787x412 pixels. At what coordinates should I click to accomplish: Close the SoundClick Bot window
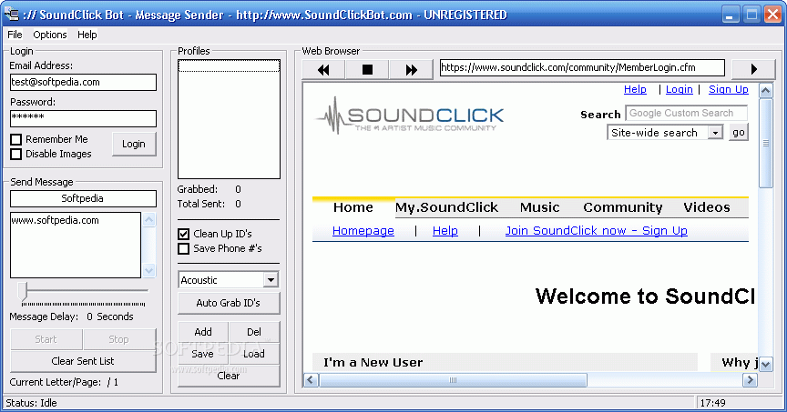pyautogui.click(x=773, y=15)
